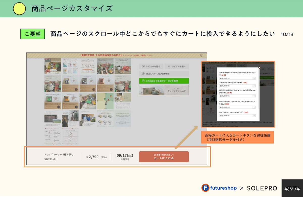
Task: Open the ラッピングについて banner
Action: point(164,90)
